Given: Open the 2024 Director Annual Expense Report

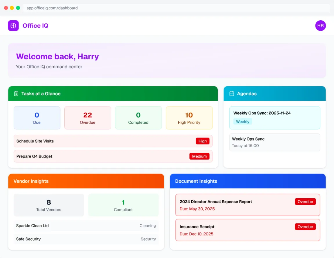Looking at the screenshot, I should tap(248, 205).
